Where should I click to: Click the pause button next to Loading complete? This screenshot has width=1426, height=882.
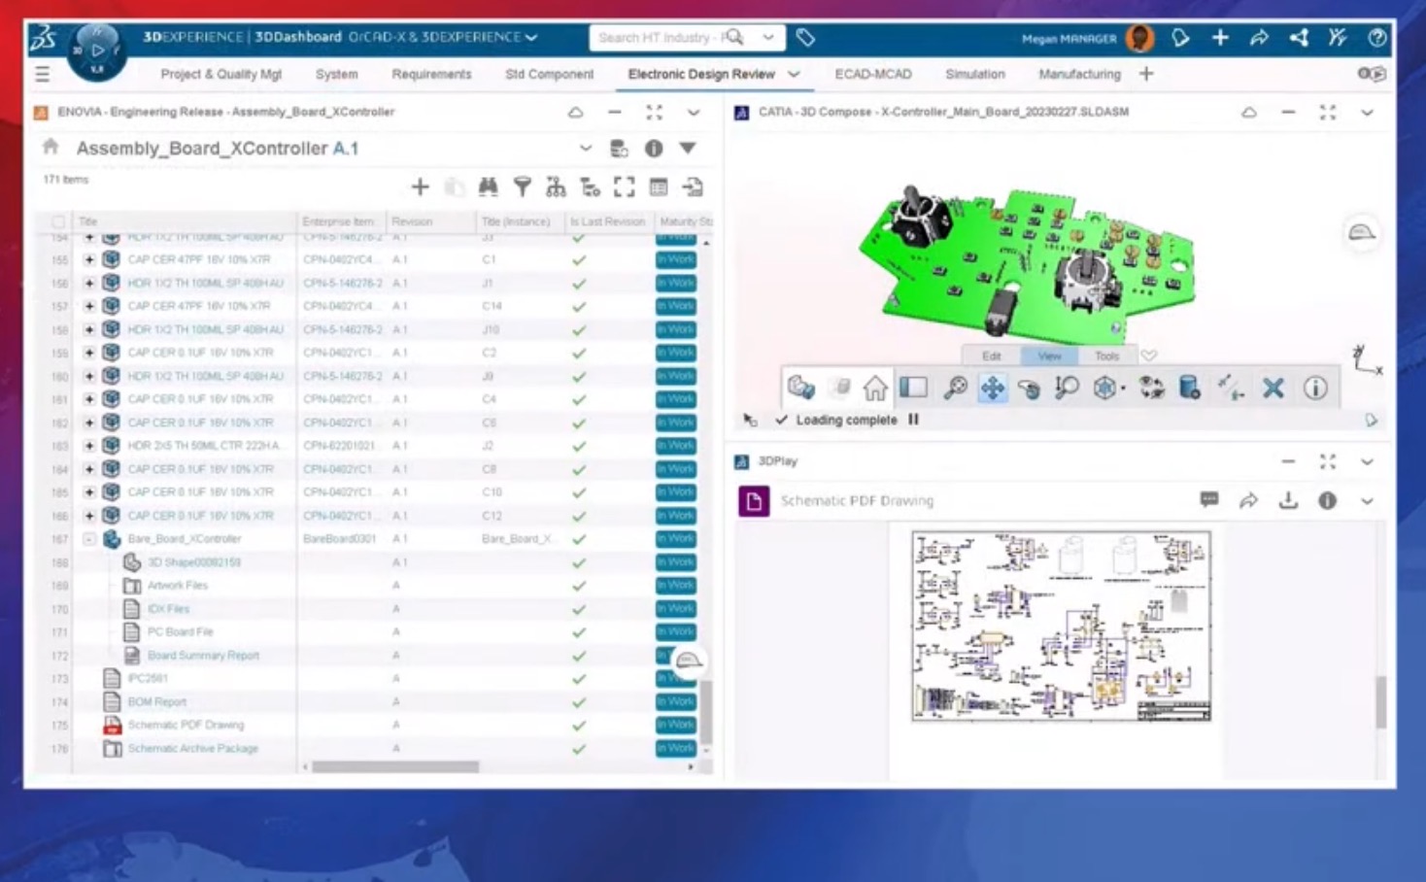(913, 420)
